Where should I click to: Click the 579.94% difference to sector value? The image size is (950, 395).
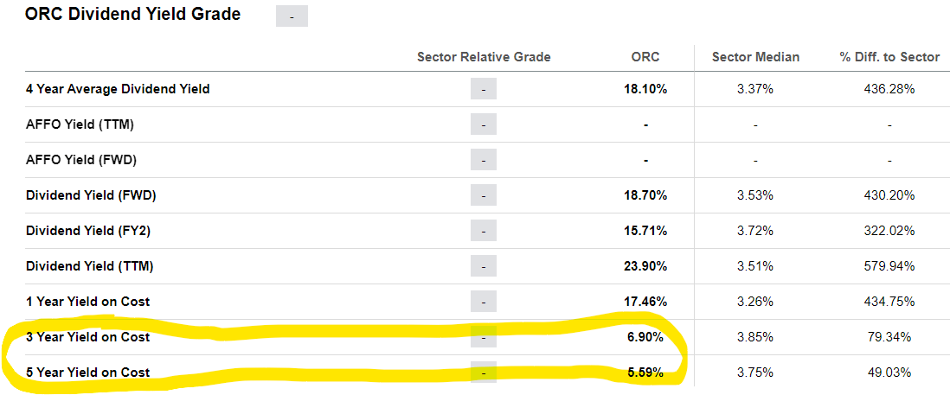pyautogui.click(x=889, y=266)
